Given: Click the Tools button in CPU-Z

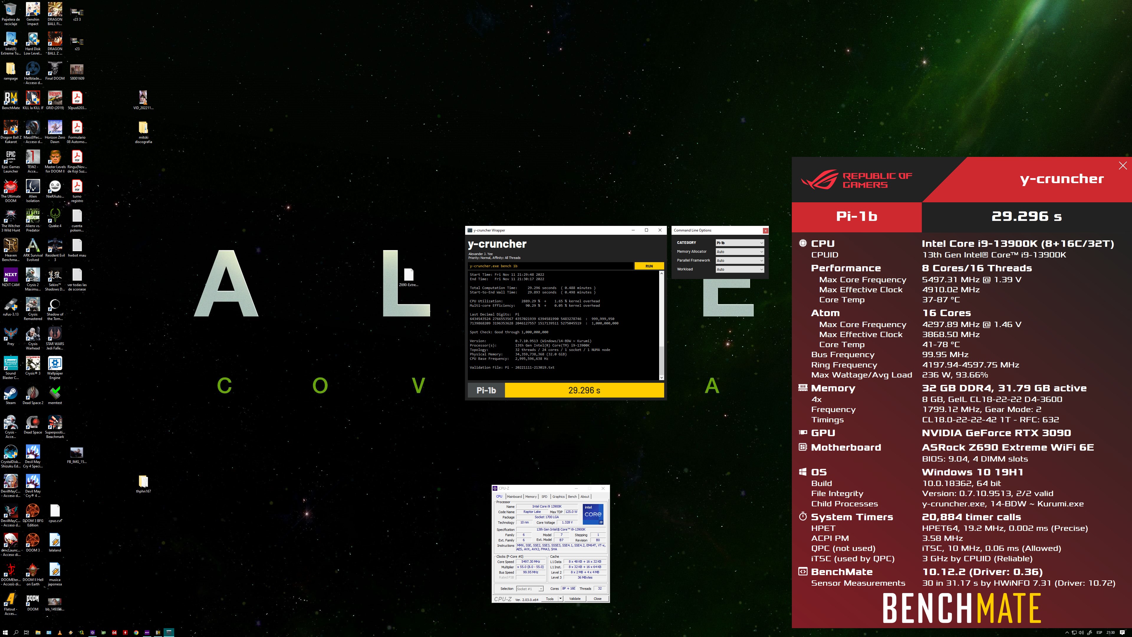Looking at the screenshot, I should (550, 598).
